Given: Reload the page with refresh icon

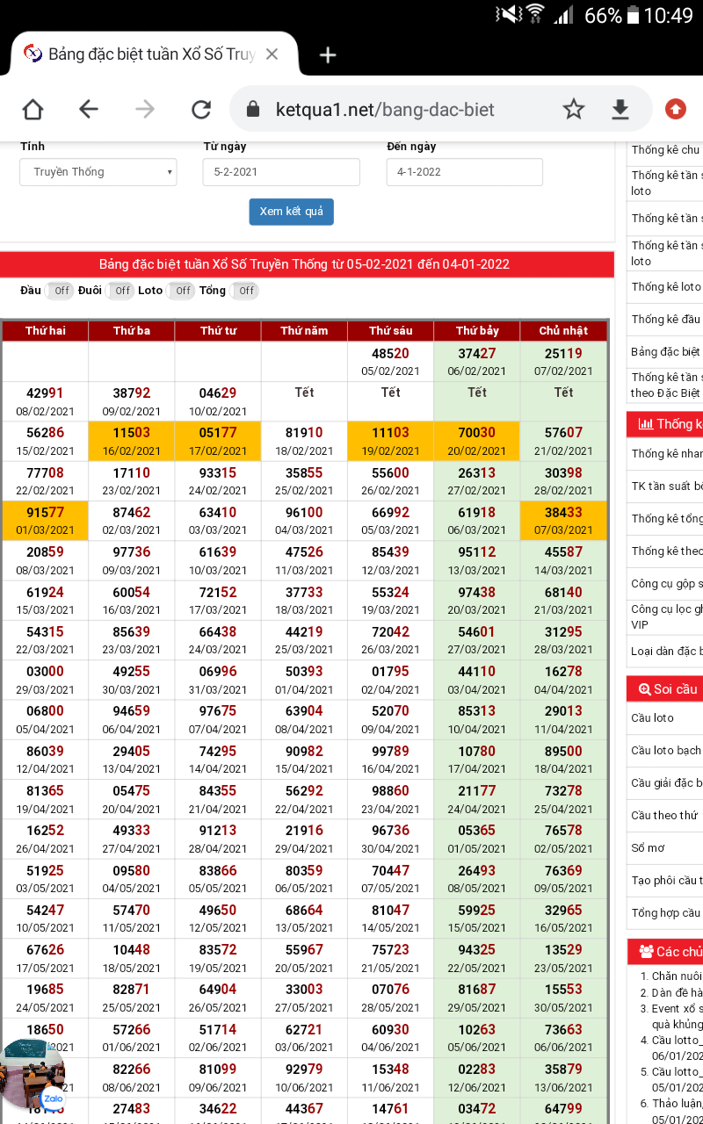Looking at the screenshot, I should pyautogui.click(x=201, y=109).
